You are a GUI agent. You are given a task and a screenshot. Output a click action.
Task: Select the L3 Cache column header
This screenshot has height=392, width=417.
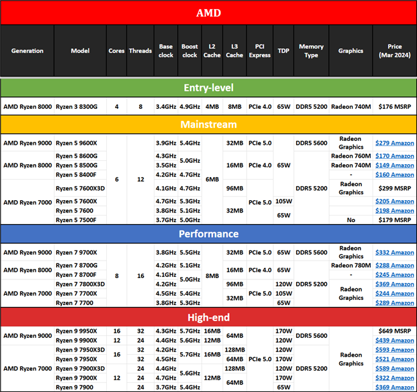coord(234,51)
